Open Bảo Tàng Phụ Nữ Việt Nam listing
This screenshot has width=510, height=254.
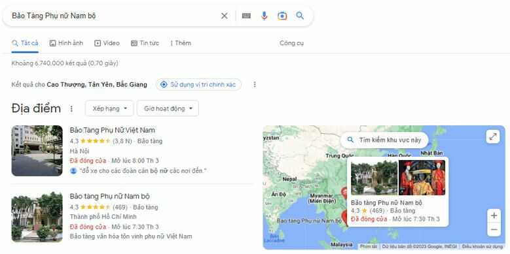click(112, 130)
